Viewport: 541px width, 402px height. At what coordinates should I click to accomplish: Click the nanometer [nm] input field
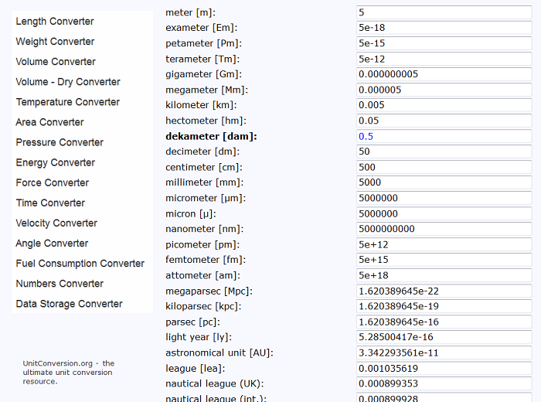point(444,229)
